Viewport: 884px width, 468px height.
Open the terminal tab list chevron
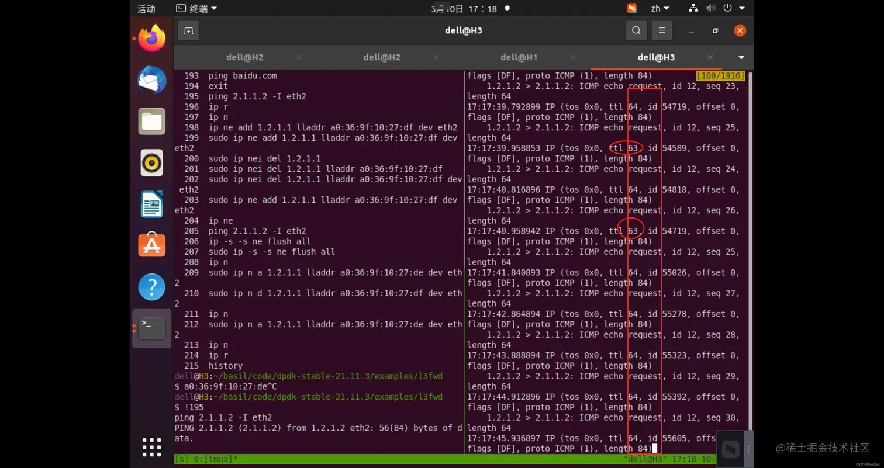[x=740, y=57]
